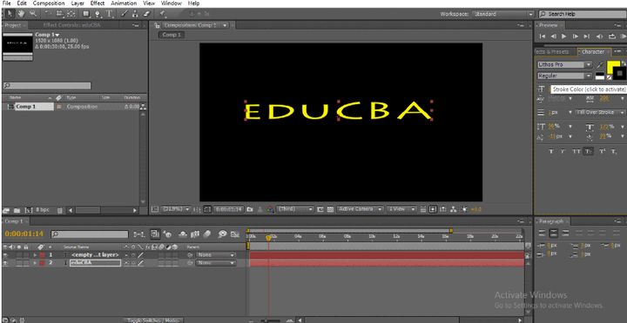This screenshot has height=323, width=627.
Task: Select the Eraser tool
Action: (146, 14)
